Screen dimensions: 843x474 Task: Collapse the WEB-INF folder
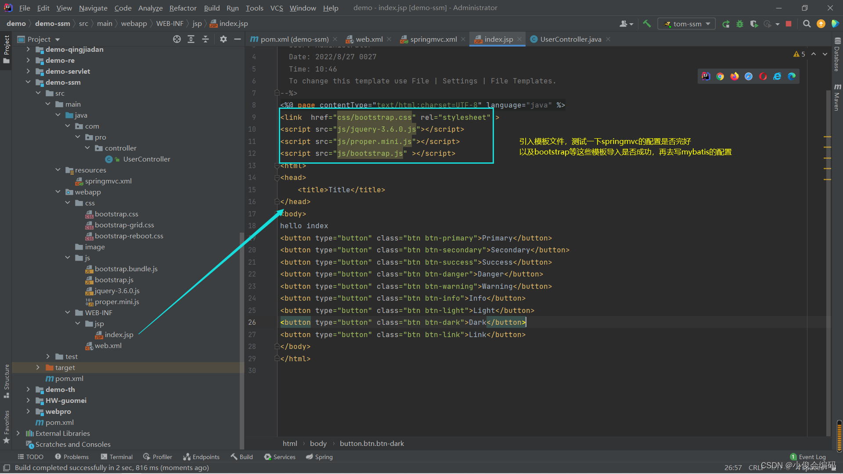(x=68, y=312)
